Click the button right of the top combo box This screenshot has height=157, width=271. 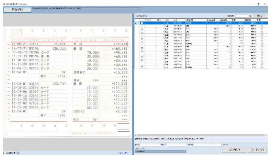[x=260, y=16]
